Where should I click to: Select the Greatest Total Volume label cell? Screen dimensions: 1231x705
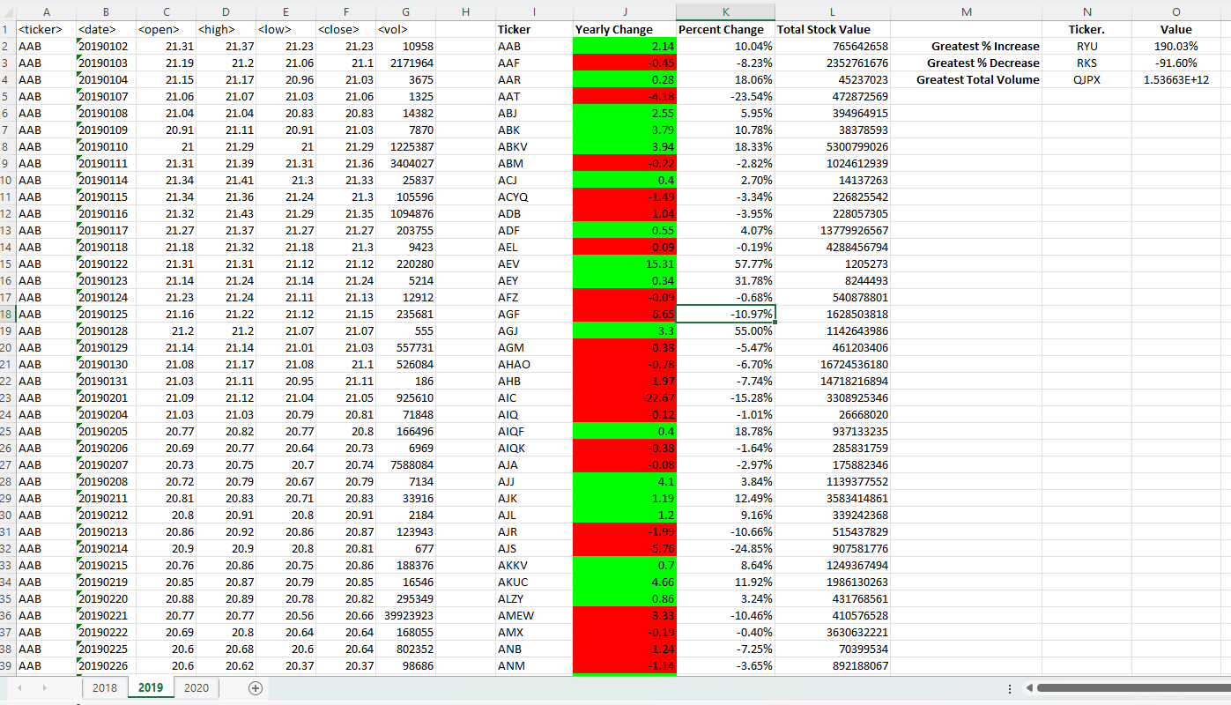tap(967, 79)
